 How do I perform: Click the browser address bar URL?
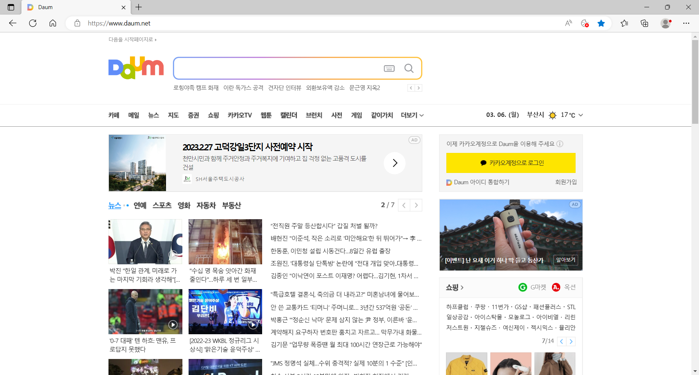point(119,23)
